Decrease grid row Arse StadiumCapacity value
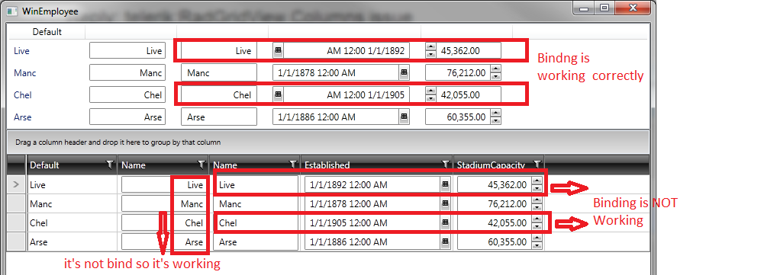 537,245
